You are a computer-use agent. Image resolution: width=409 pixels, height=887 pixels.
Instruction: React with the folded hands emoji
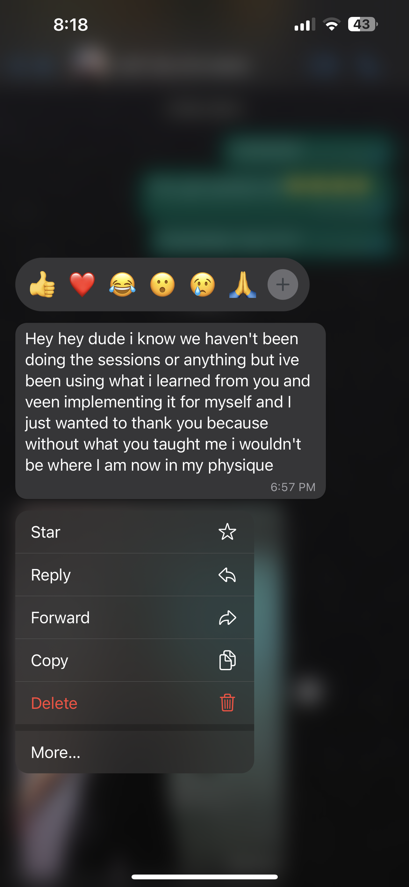(x=243, y=284)
